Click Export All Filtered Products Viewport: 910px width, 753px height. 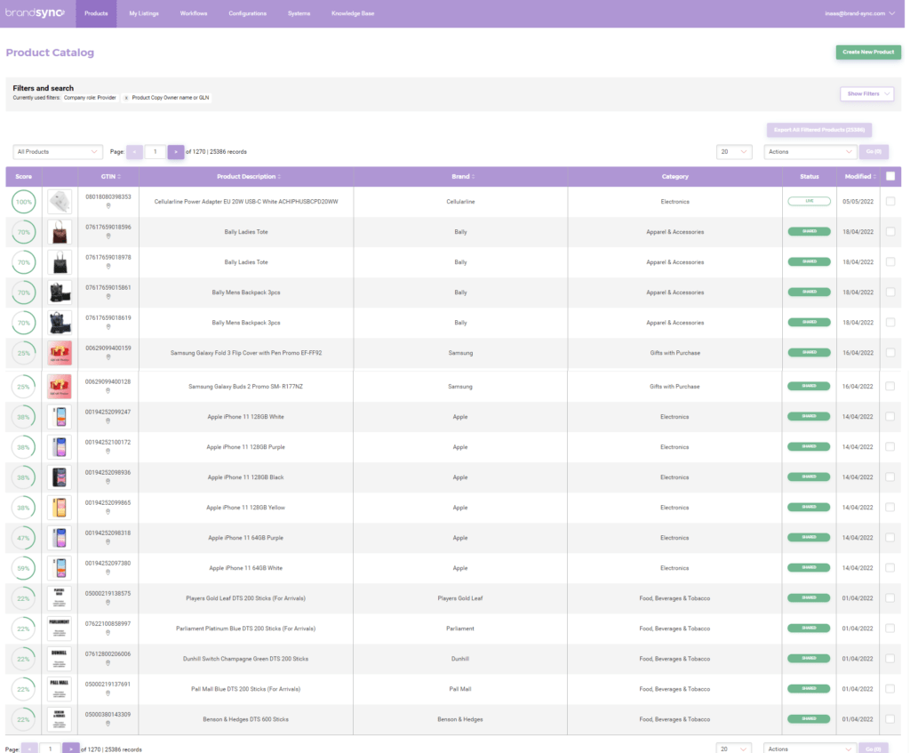[x=818, y=130]
